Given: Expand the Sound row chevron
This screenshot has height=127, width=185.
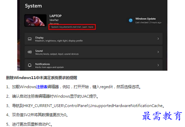Looking at the screenshot, I should 158,52.
